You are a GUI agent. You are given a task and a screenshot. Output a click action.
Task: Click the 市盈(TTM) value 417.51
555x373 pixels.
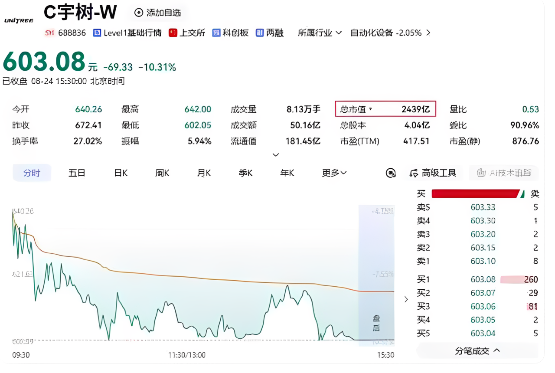(x=416, y=141)
